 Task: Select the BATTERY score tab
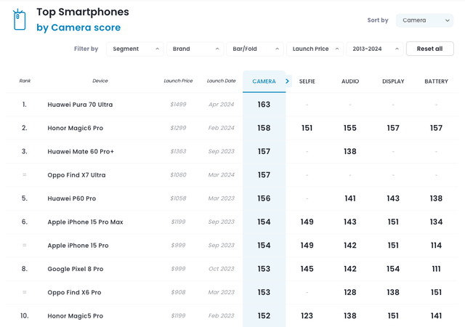pyautogui.click(x=436, y=81)
